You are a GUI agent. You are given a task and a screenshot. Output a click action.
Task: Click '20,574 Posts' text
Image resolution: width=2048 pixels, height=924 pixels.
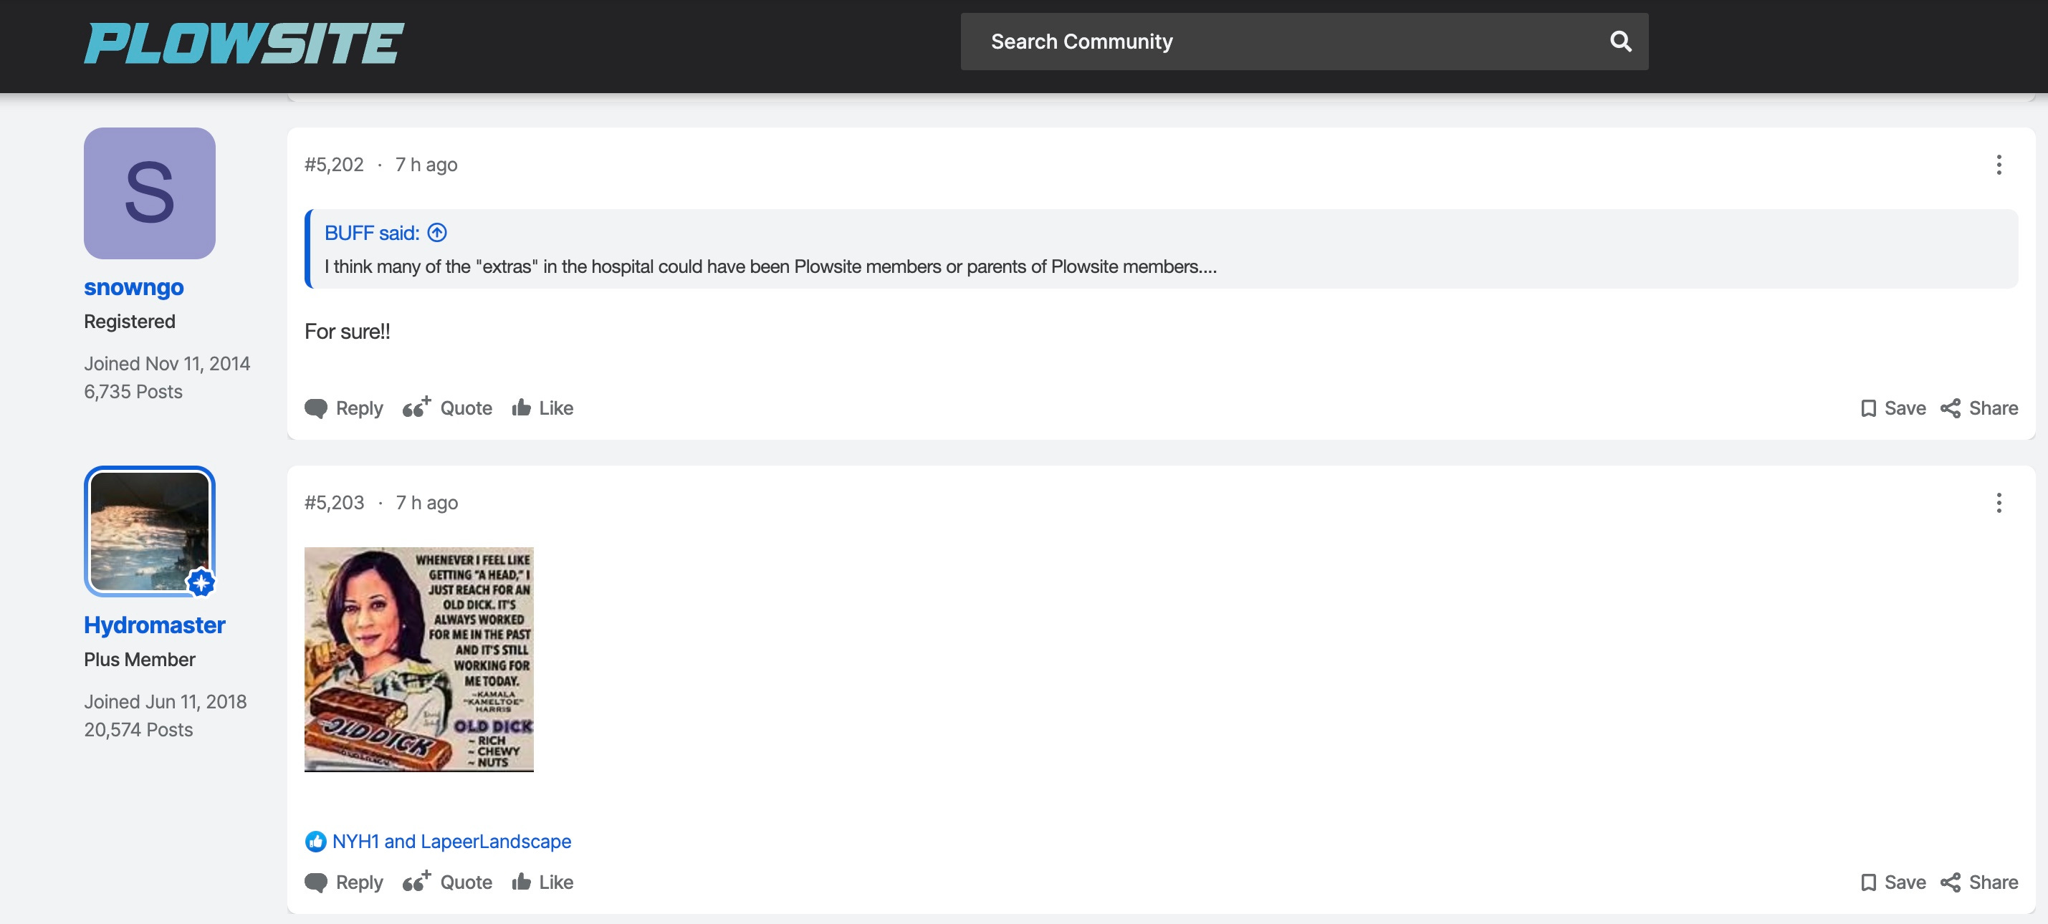click(138, 729)
